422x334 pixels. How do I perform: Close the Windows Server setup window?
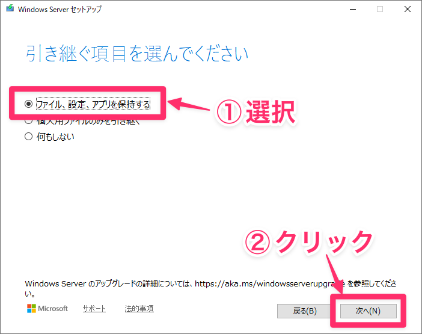point(407,10)
